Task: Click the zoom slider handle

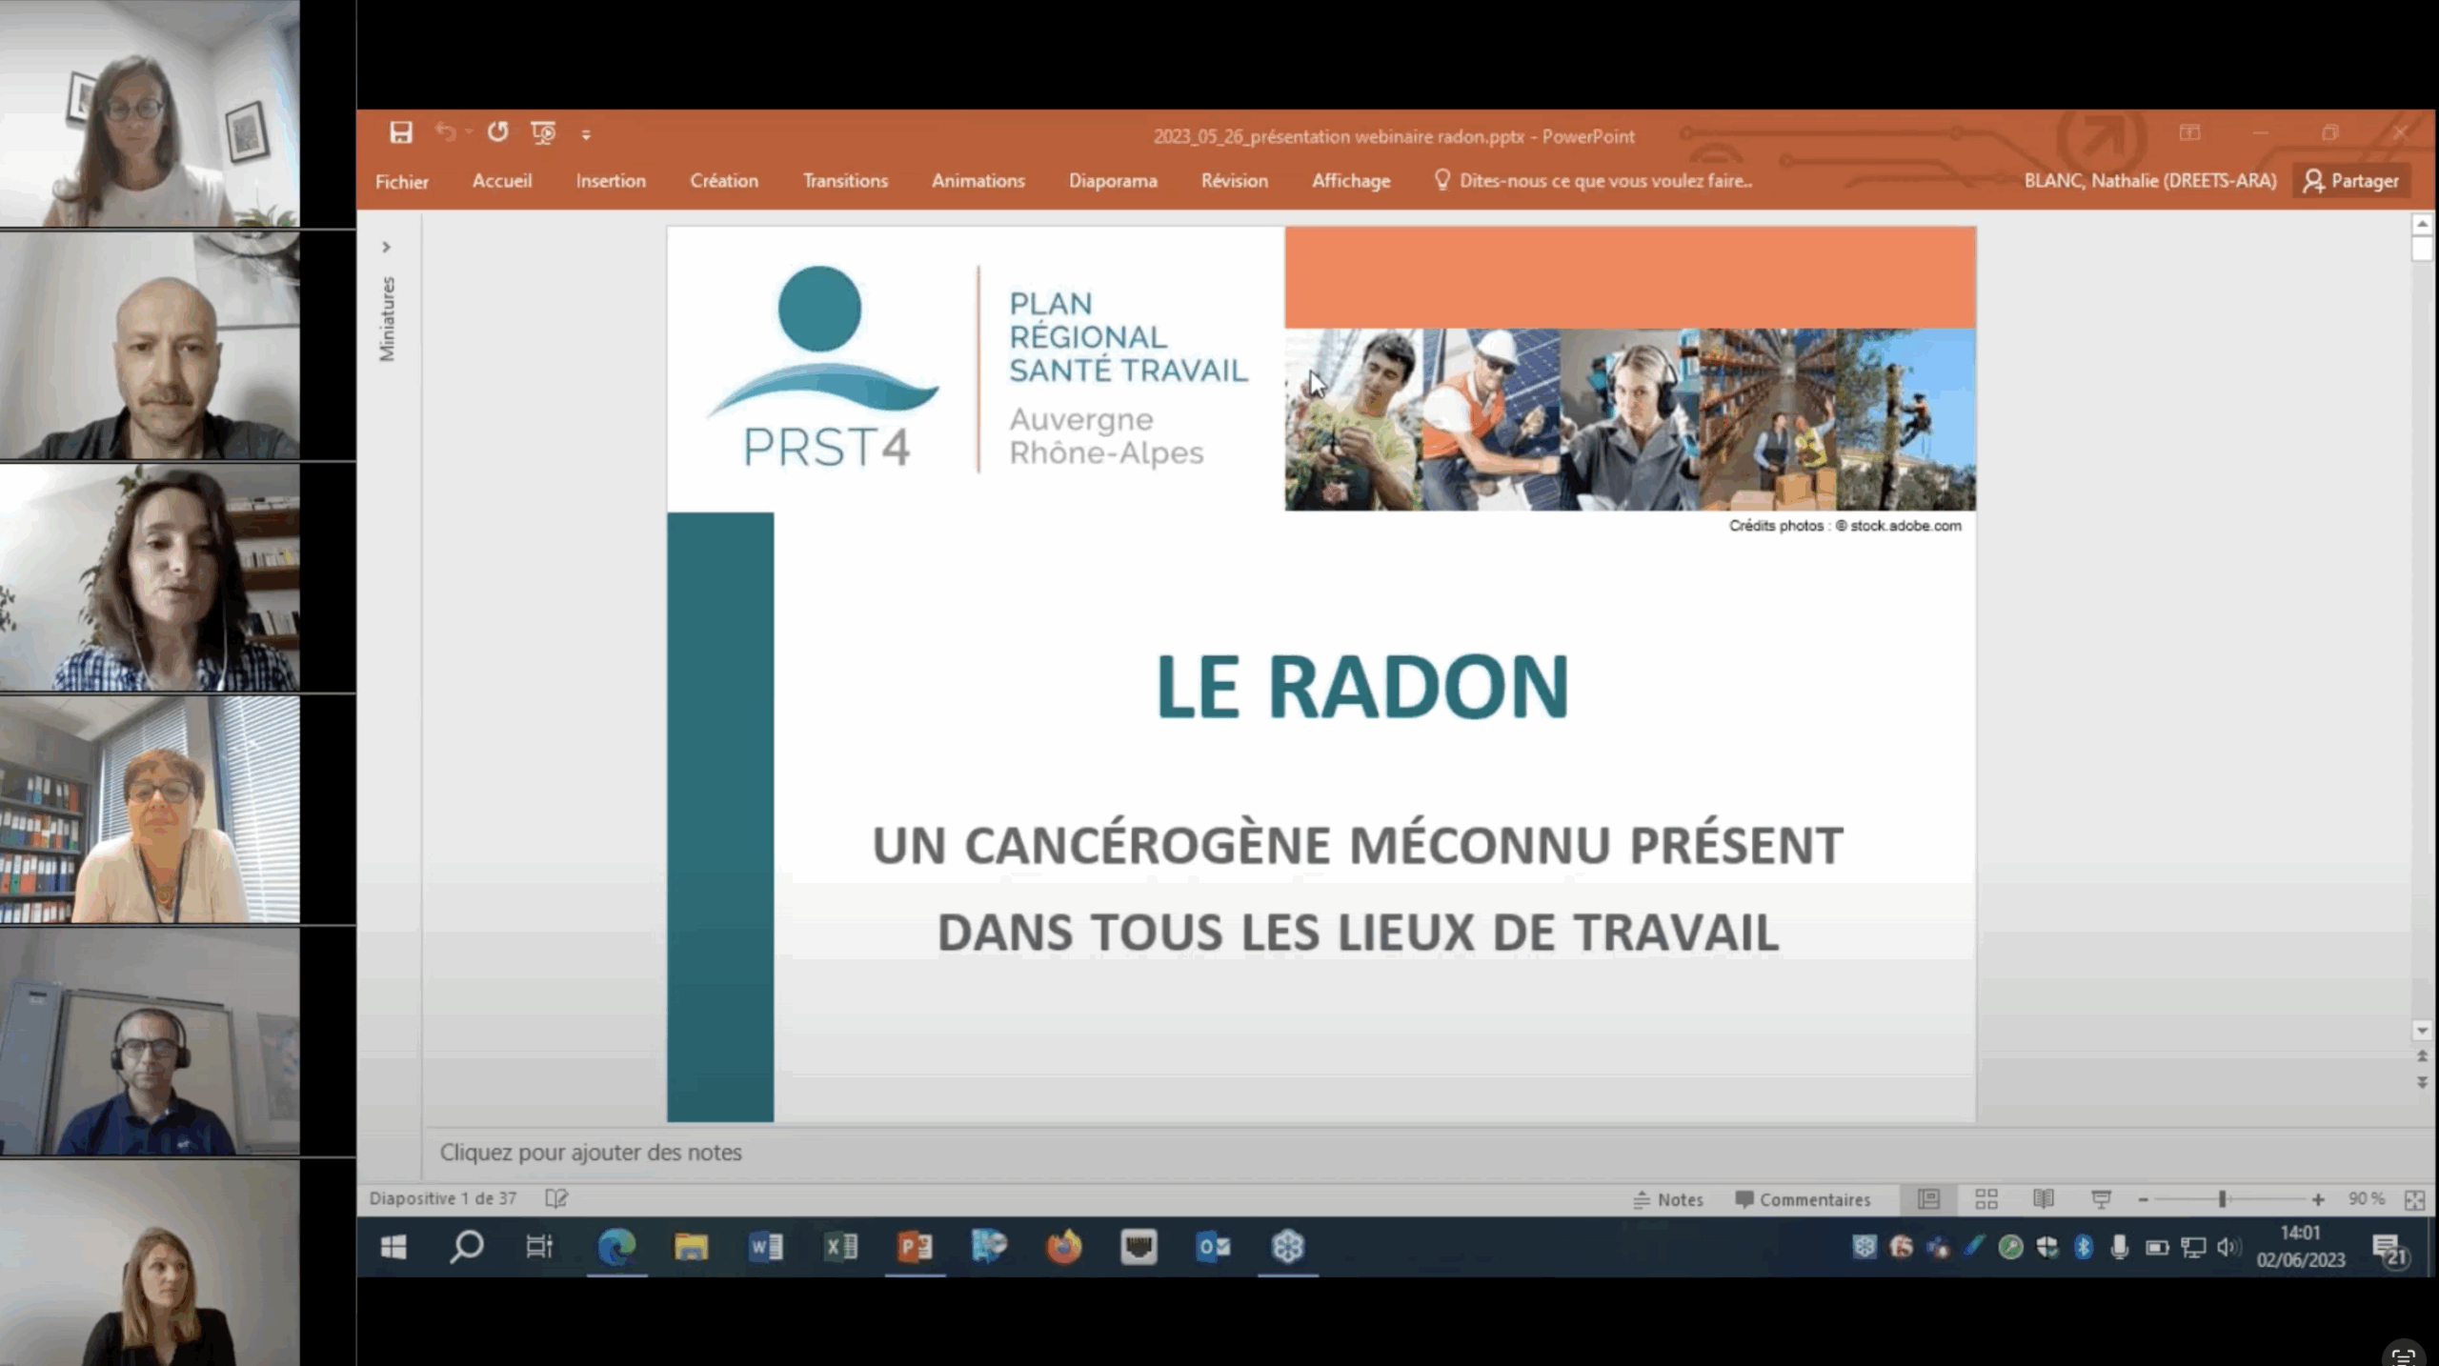Action: [2222, 1199]
